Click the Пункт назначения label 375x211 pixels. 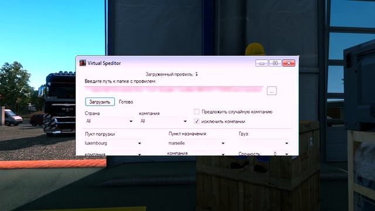187,134
